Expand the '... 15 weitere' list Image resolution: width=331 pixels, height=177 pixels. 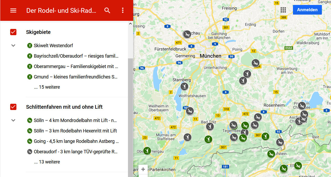pos(47,87)
